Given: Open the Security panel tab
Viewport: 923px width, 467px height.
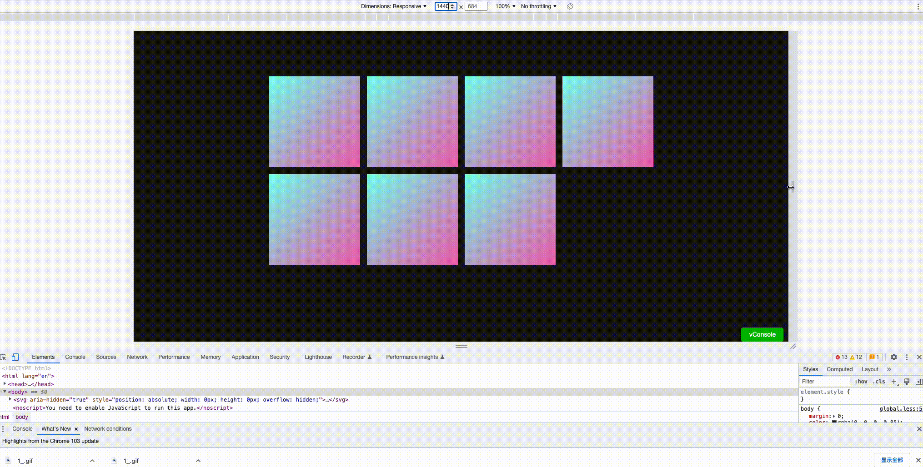Looking at the screenshot, I should click(x=280, y=357).
